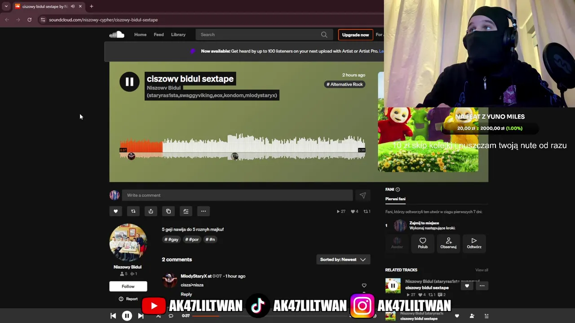Open the #n tag
This screenshot has height=323, width=575.
pyautogui.click(x=210, y=240)
